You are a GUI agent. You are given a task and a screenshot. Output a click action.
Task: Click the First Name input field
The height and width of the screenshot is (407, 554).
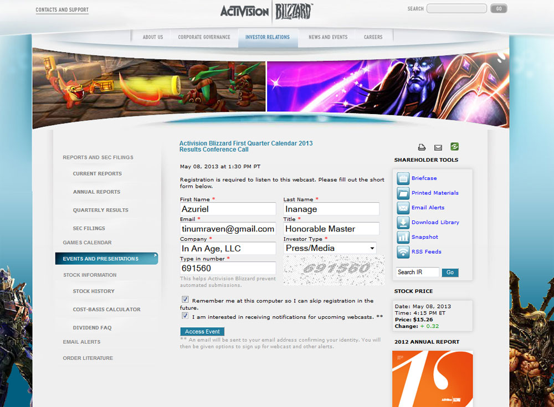coord(228,209)
